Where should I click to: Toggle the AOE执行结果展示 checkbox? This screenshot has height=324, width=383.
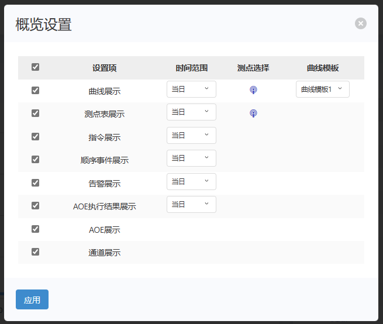coord(36,205)
